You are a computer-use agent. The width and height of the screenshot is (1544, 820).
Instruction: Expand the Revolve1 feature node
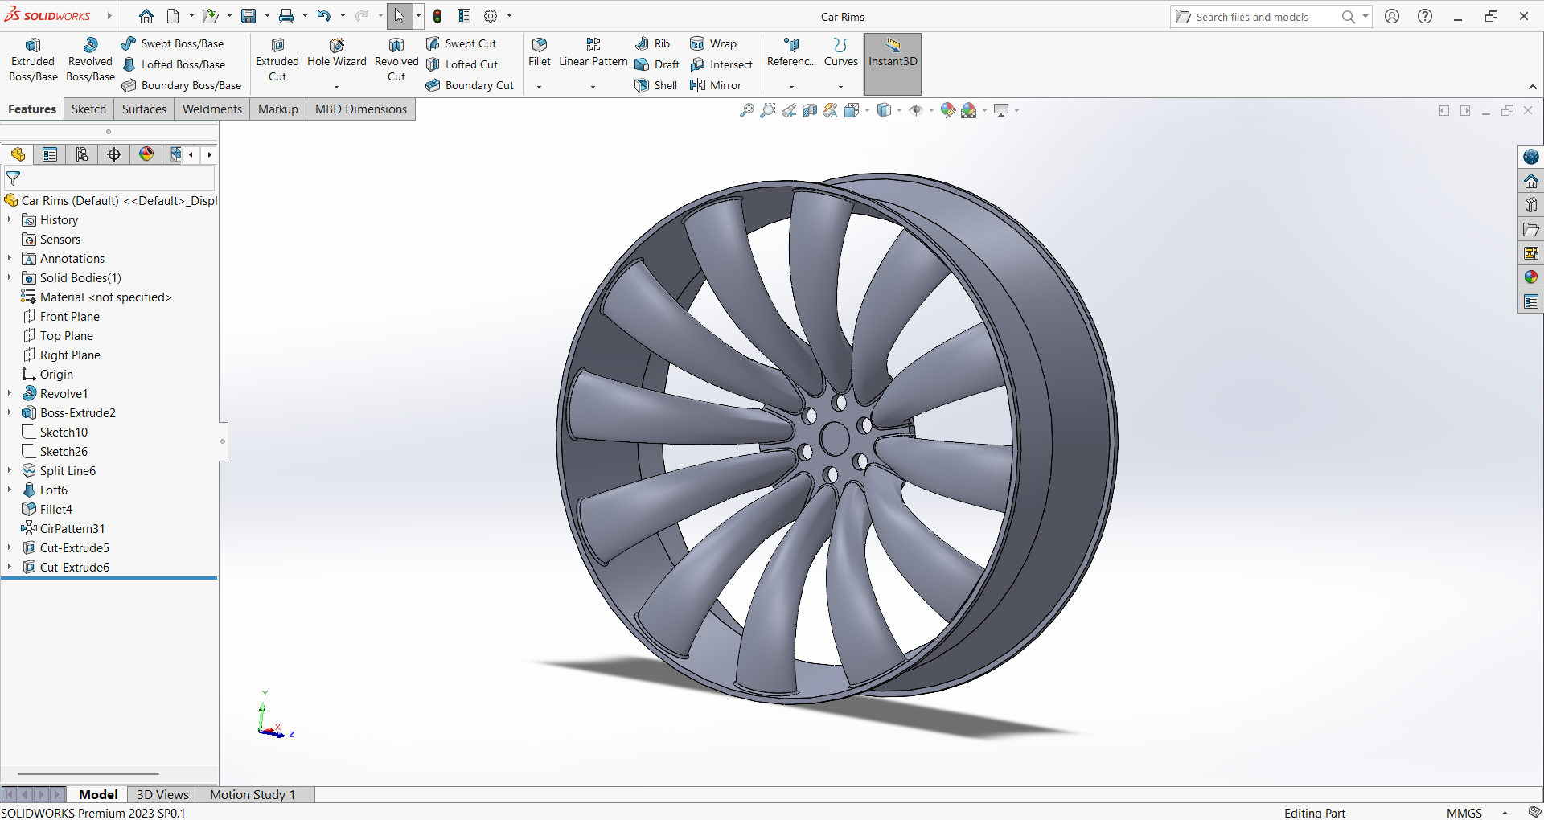tap(10, 393)
